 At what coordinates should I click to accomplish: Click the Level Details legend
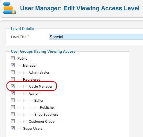click(x=23, y=29)
